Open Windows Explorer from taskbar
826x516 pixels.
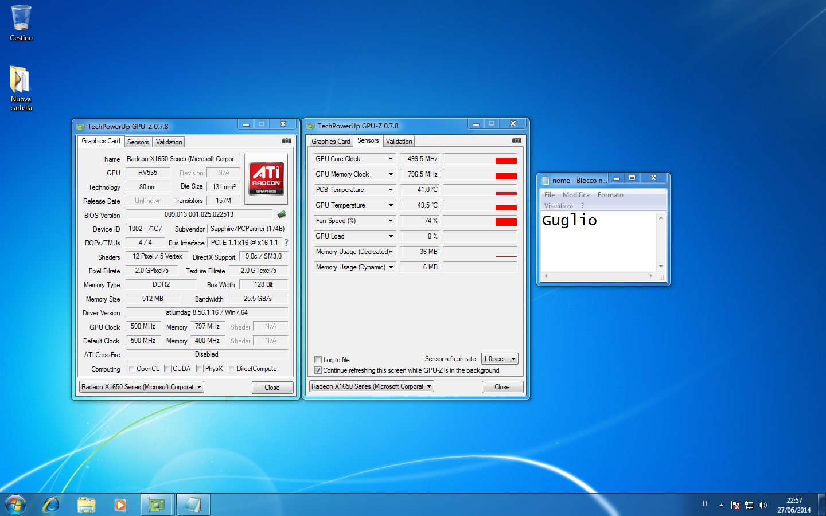(87, 505)
